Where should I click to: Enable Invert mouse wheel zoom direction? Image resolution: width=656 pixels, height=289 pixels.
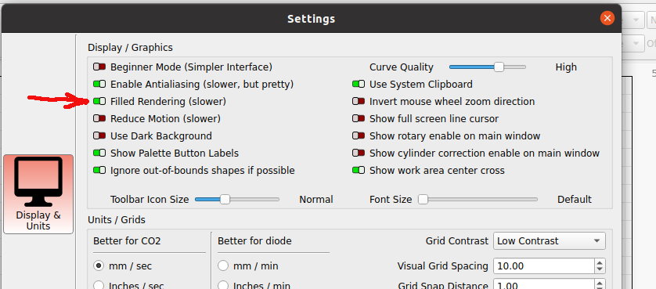pyautogui.click(x=358, y=101)
